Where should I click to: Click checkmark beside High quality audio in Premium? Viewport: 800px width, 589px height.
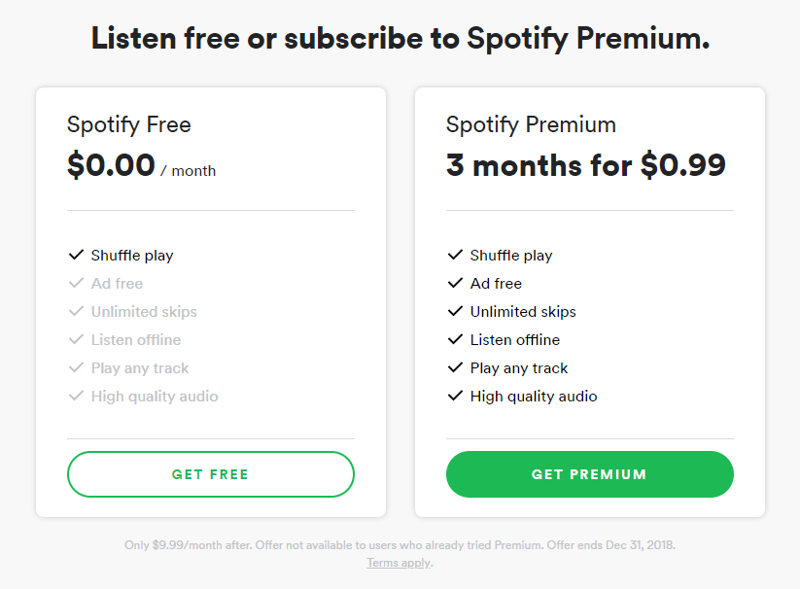coord(455,396)
